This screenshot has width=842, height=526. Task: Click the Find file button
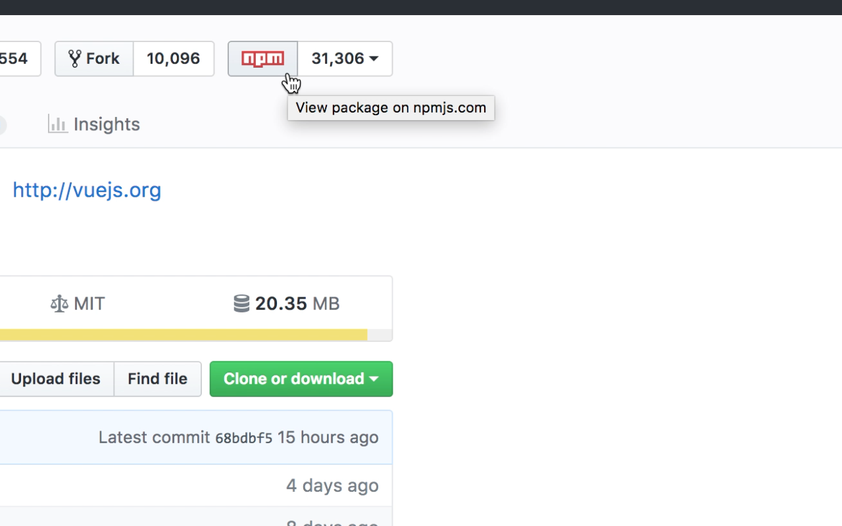157,379
